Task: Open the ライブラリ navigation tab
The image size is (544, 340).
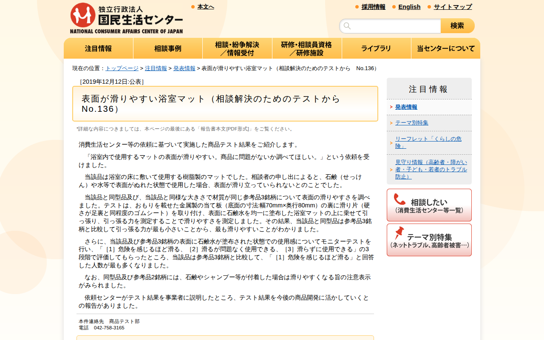Action: tap(376, 48)
